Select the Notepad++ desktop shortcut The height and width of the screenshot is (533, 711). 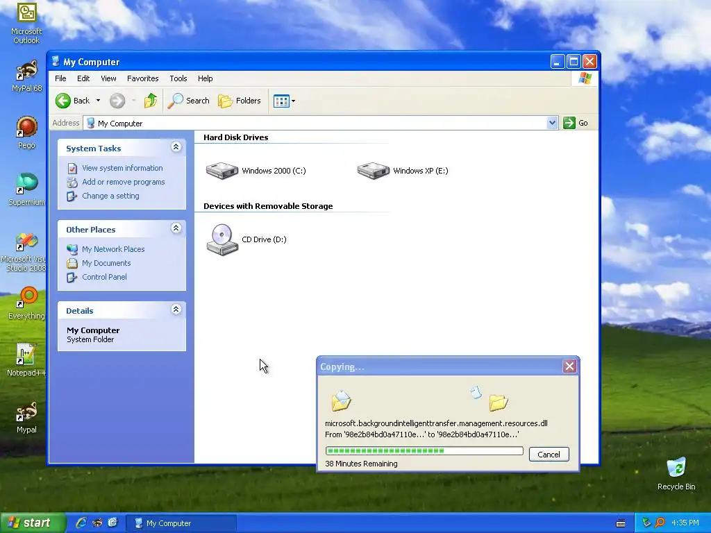pyautogui.click(x=26, y=360)
